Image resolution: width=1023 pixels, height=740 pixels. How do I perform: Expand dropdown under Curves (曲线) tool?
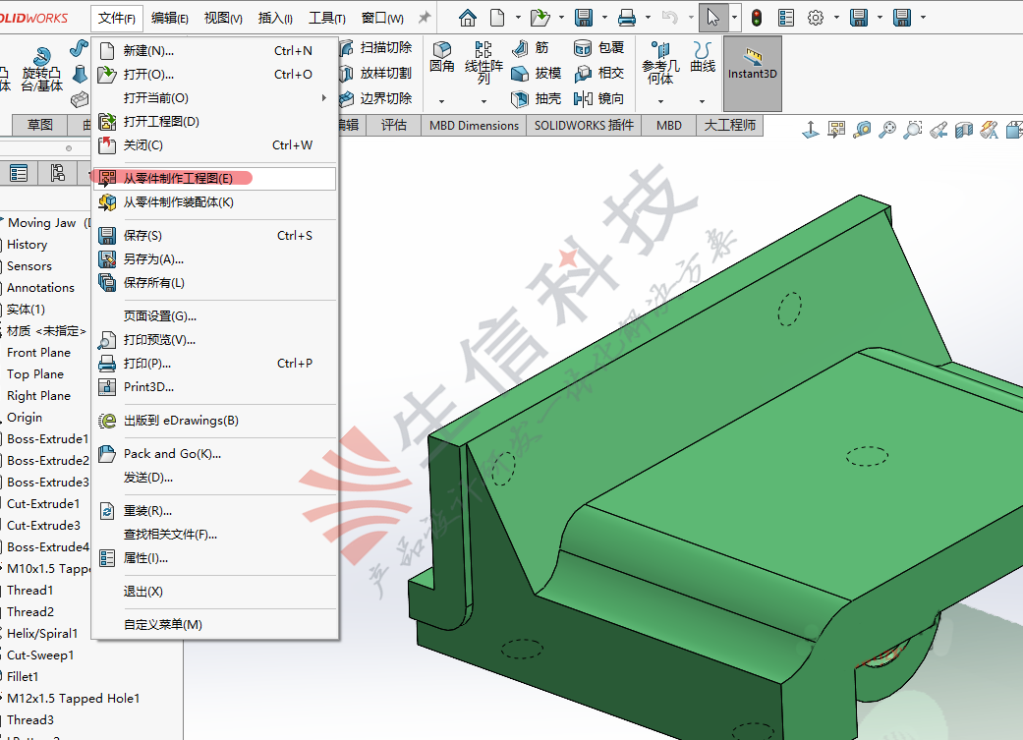pyautogui.click(x=702, y=101)
